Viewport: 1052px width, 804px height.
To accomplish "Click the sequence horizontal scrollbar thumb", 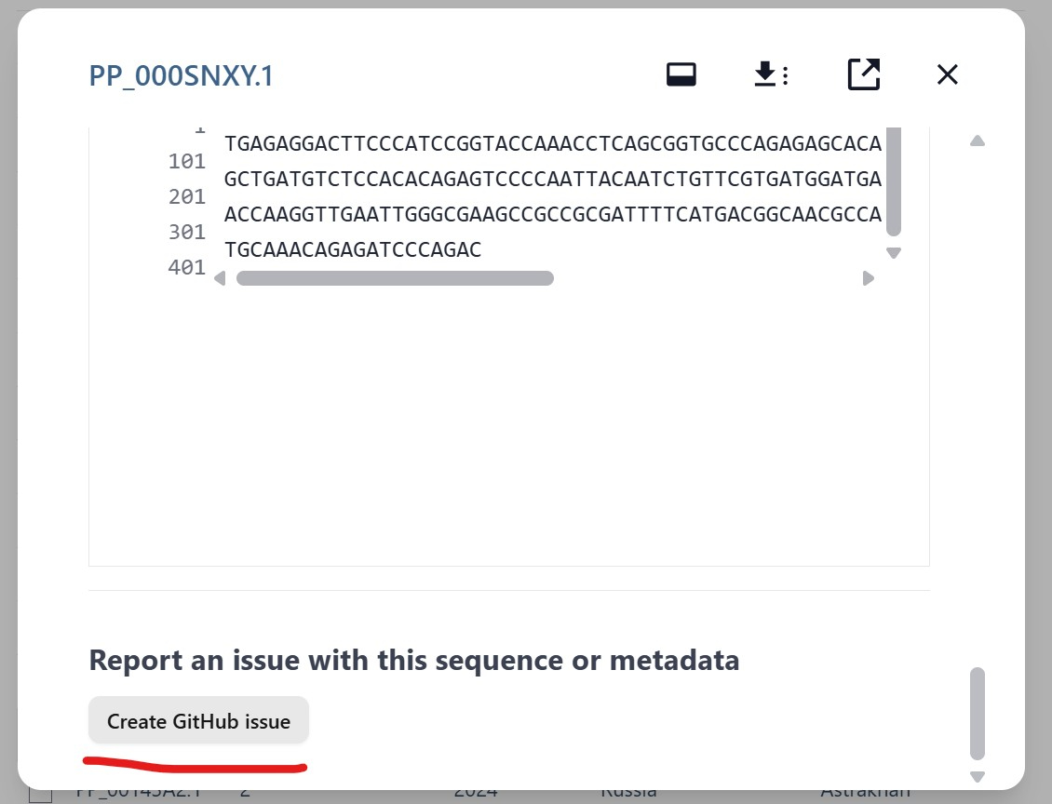I will point(395,278).
